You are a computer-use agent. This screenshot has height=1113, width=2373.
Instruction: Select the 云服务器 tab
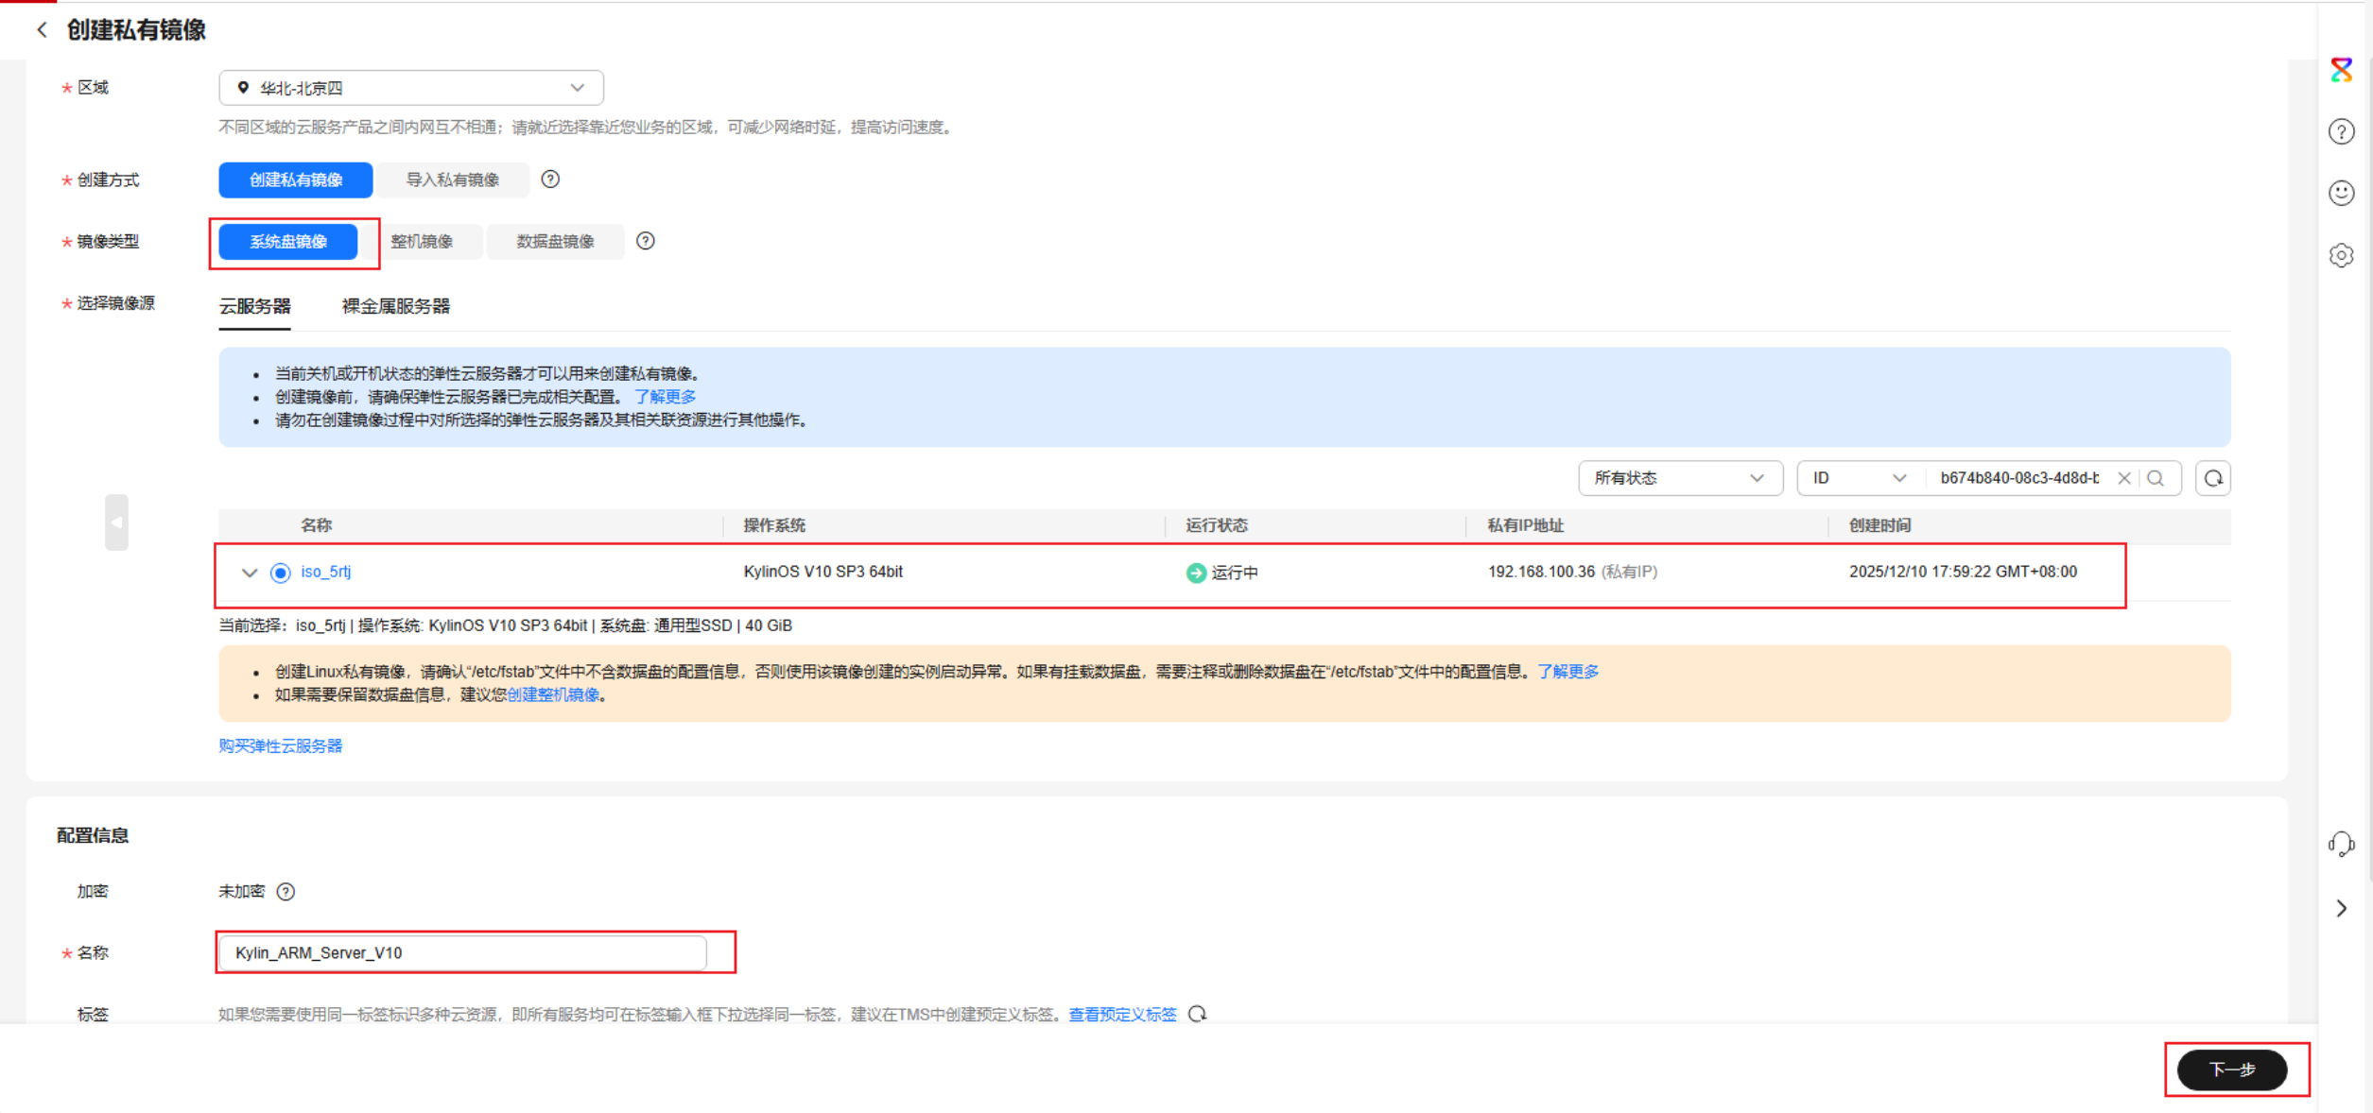click(x=254, y=306)
